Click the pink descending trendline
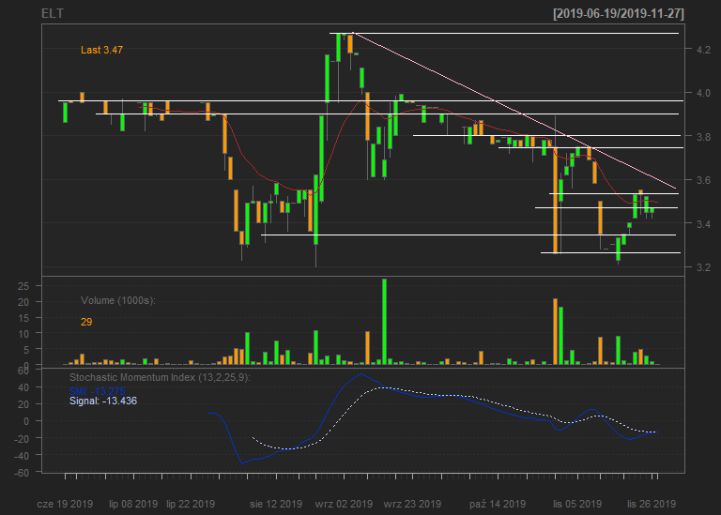 (514, 111)
